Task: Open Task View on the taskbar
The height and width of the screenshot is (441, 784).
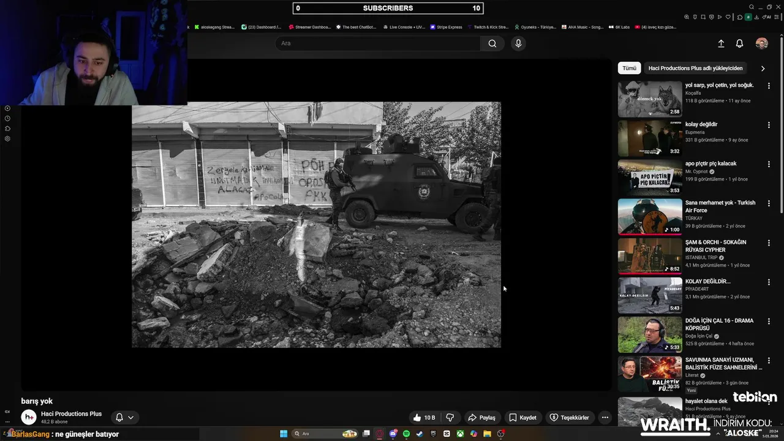Action: 366,434
